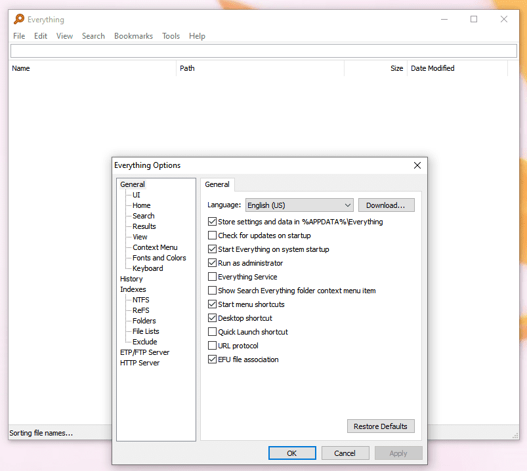Select NTFS under Indexes
Screen dimensions: 527x471
click(x=141, y=300)
